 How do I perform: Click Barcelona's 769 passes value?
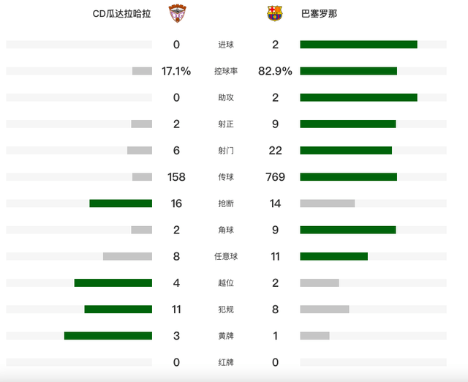(x=275, y=176)
